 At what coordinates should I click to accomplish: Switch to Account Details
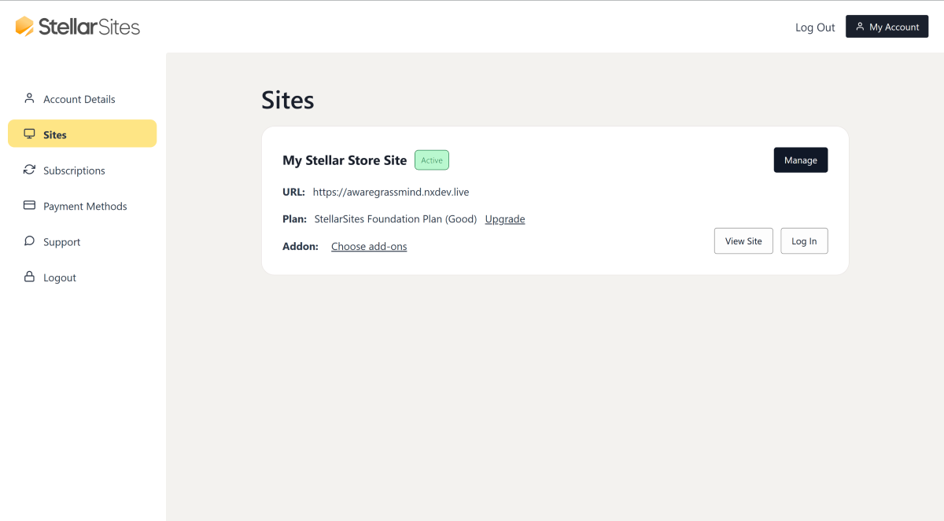tap(79, 98)
